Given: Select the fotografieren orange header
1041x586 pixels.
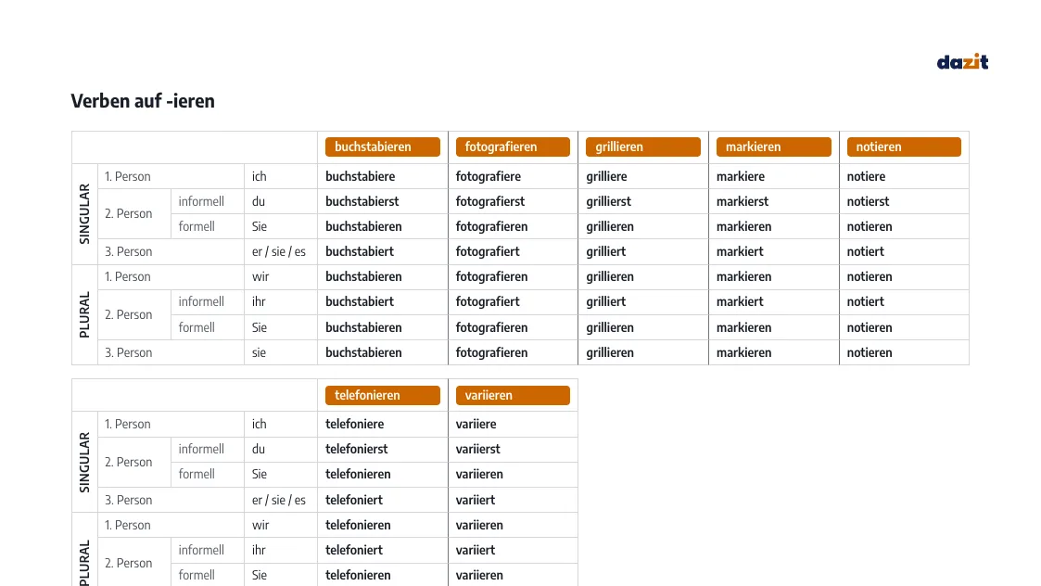Looking at the screenshot, I should [513, 146].
